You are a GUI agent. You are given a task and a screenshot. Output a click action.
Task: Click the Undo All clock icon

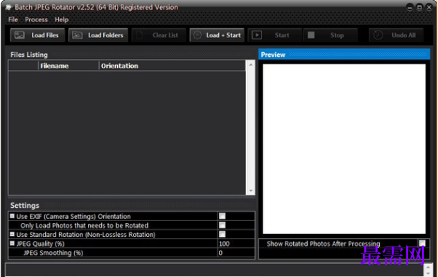coord(378,35)
